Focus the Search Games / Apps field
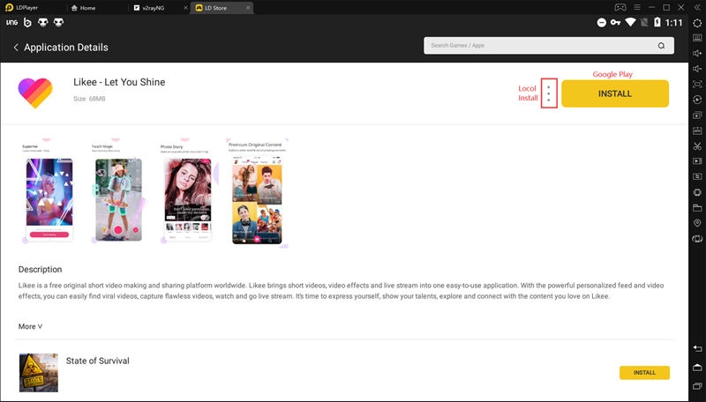This screenshot has height=402, width=706. coord(548,46)
